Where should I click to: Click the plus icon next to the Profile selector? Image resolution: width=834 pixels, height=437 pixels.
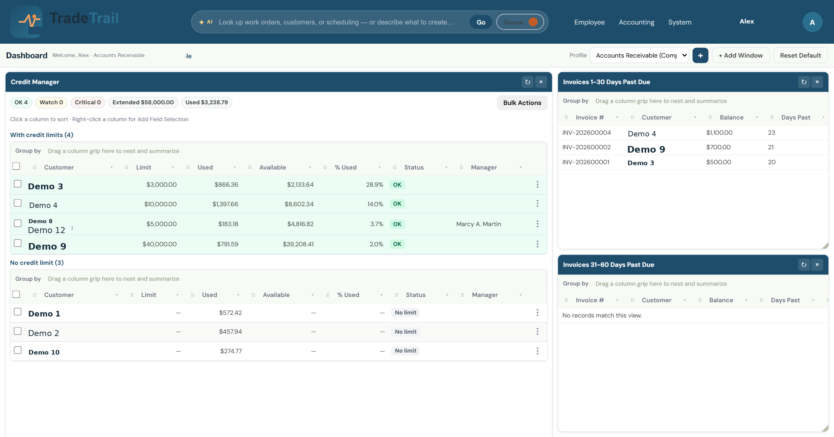[x=700, y=55]
